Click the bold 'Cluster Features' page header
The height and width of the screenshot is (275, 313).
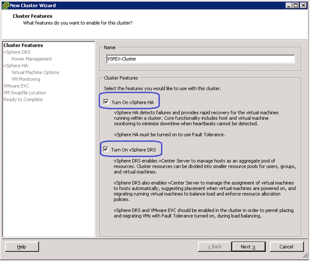33,16
